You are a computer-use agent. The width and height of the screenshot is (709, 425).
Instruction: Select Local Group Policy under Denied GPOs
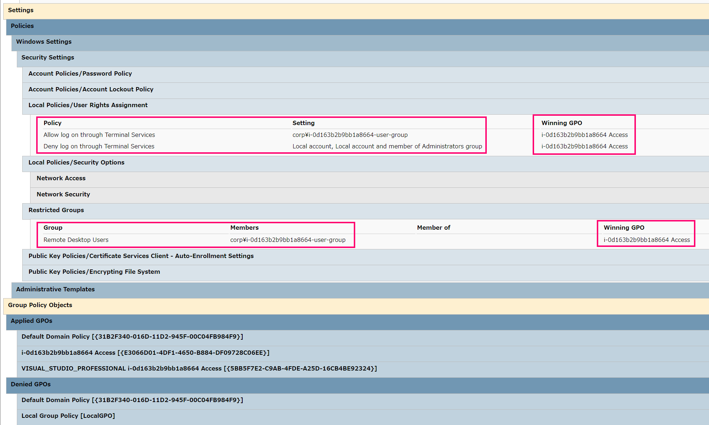pyautogui.click(x=68, y=415)
